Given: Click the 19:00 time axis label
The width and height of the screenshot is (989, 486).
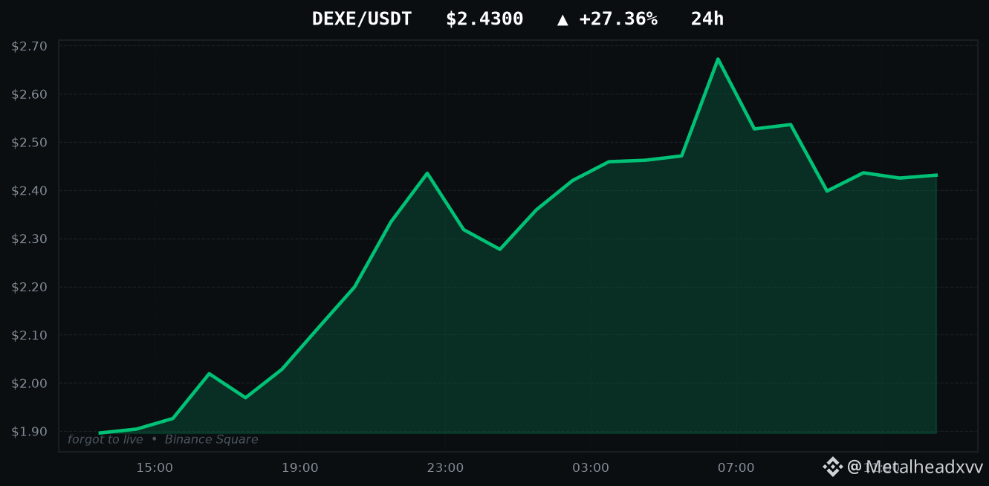Looking at the screenshot, I should pyautogui.click(x=300, y=467).
